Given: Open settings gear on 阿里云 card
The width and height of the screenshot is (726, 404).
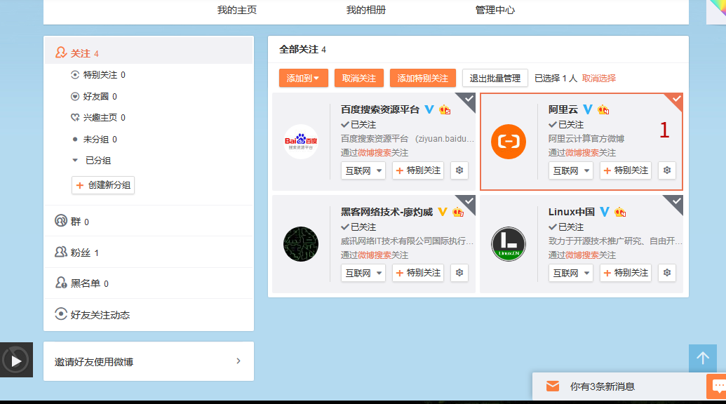Looking at the screenshot, I should pos(667,170).
